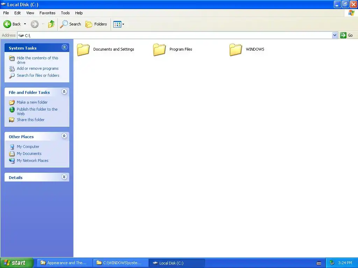Open the File menu
The image size is (358, 268).
tap(6, 13)
